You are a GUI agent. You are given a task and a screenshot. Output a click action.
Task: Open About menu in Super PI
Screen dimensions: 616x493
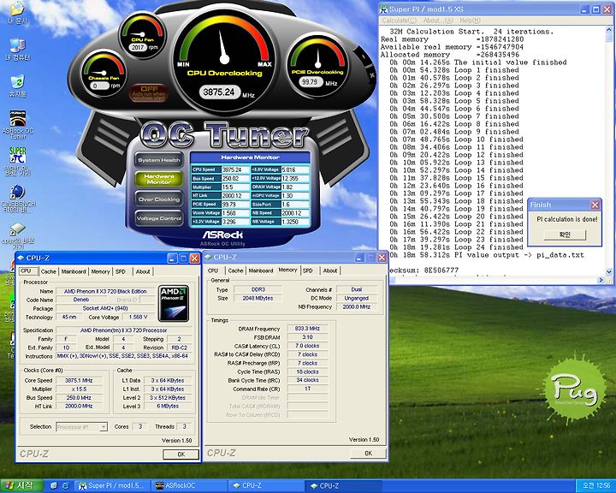click(438, 20)
